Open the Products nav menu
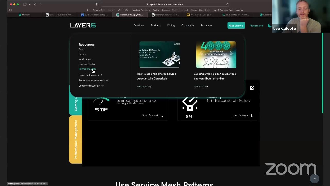This screenshot has width=330, height=186. 155,25
